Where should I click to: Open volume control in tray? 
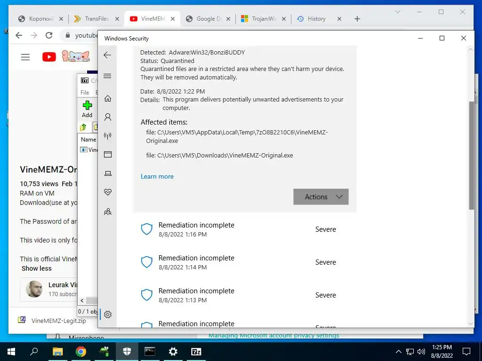[421, 352]
